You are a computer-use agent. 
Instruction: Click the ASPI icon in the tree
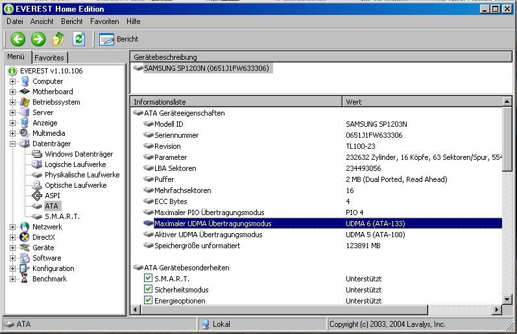pos(37,196)
